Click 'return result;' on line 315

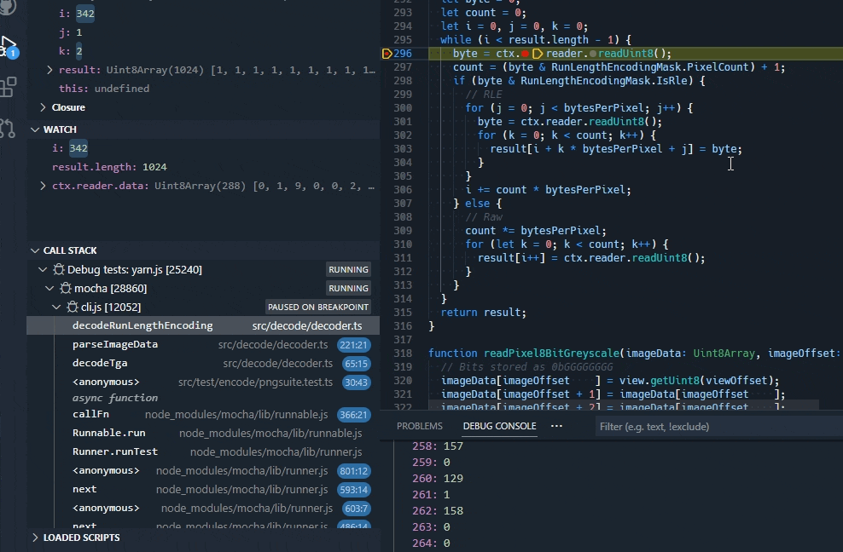[x=483, y=312]
